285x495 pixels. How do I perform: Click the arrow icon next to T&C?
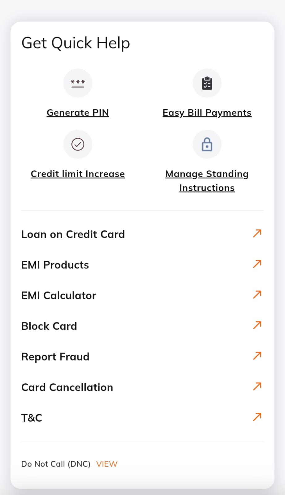coord(257,417)
